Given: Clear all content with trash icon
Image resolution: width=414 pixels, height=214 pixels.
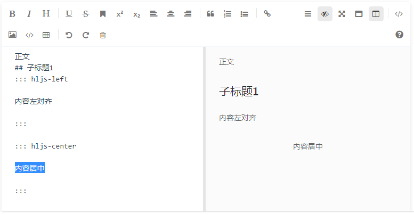Looking at the screenshot, I should (103, 35).
